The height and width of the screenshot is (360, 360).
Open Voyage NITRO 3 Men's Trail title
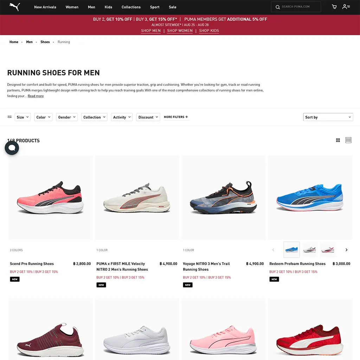[x=206, y=266]
